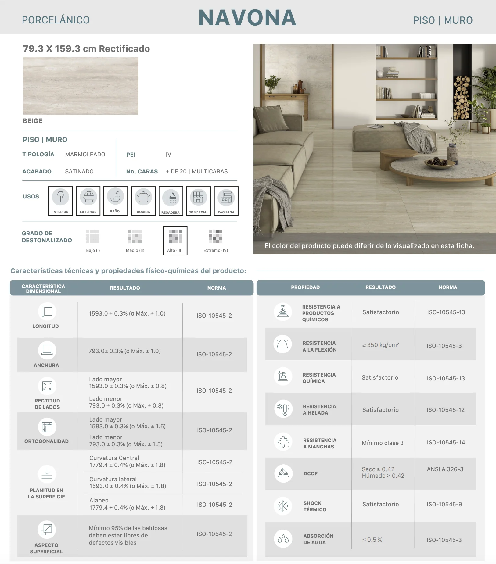Image resolution: width=496 pixels, height=564 pixels.
Task: Click the living room showcase photo
Action: click(375, 149)
